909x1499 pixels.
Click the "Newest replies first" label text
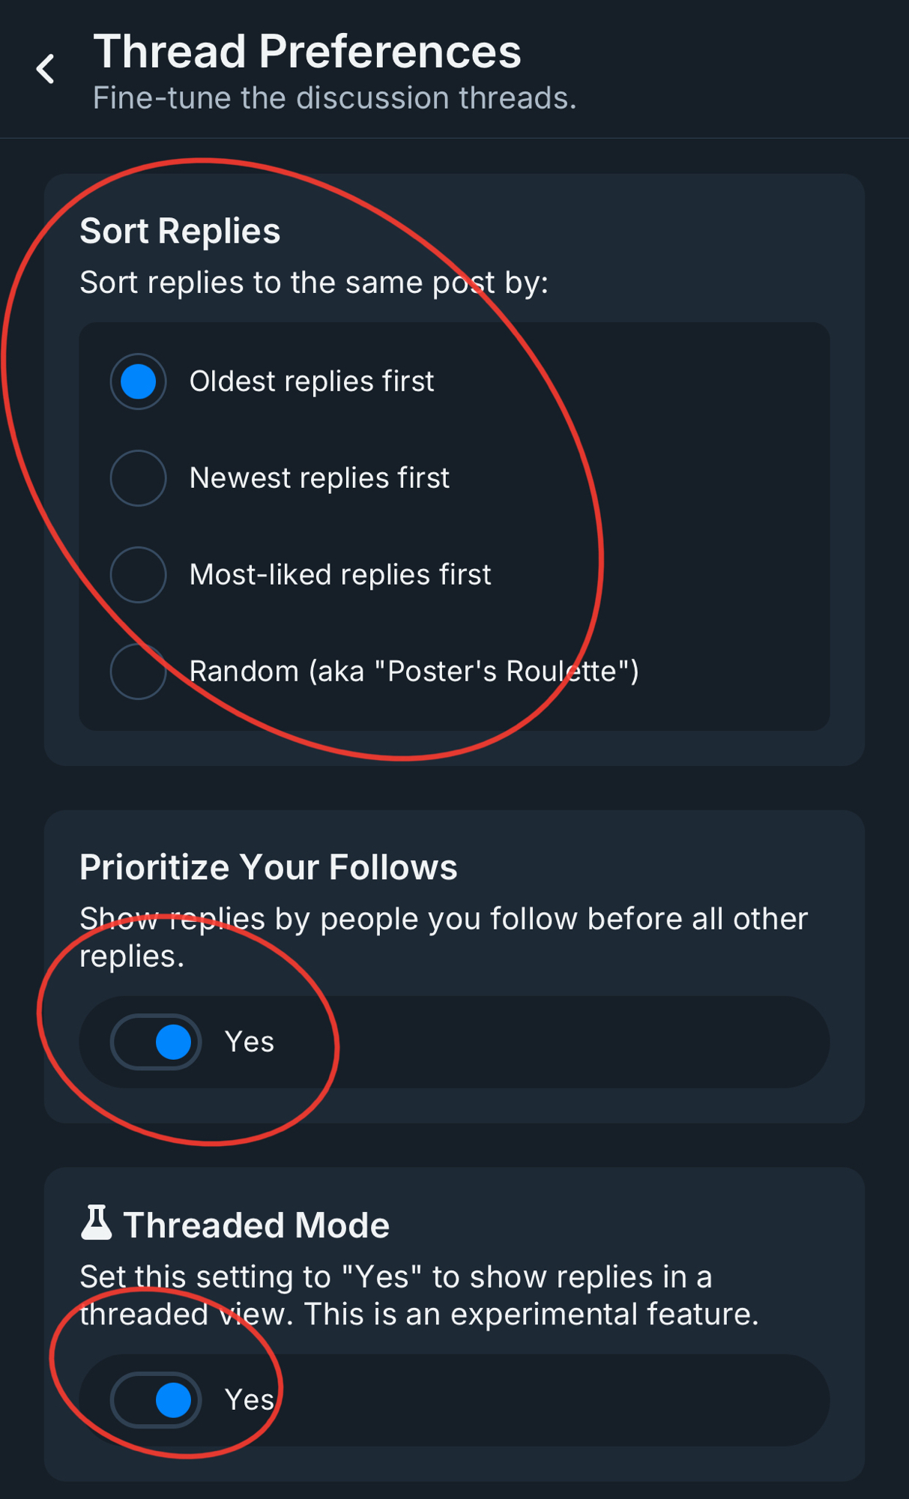pos(319,478)
